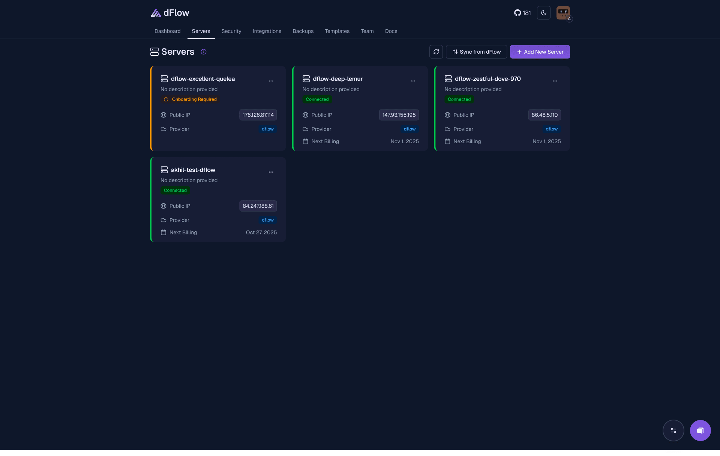Click the Add New Server button
Viewport: 720px width, 456px height.
[539, 52]
